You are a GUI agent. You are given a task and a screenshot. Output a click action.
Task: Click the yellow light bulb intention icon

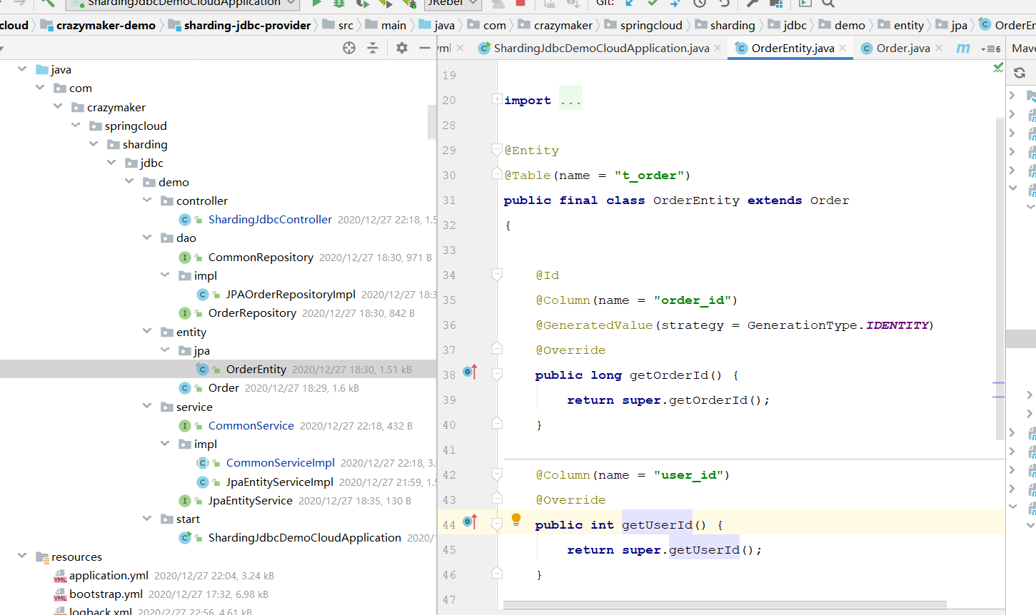(x=516, y=519)
